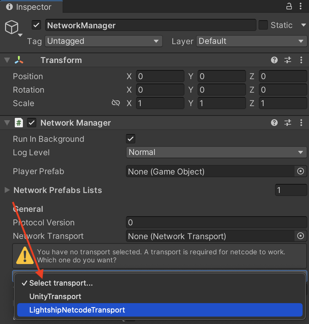The width and height of the screenshot is (309, 324).
Task: Click the Protocol Version input field
Action: [216, 222]
